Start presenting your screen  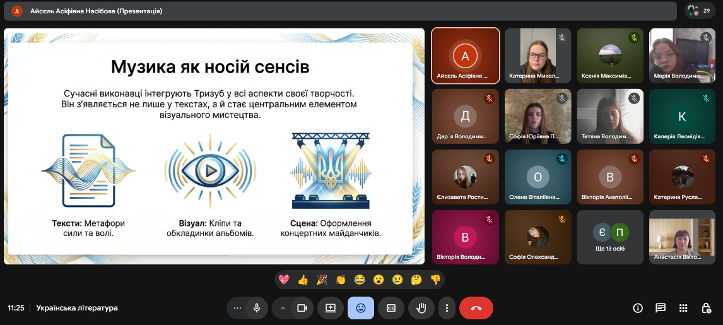pyautogui.click(x=331, y=308)
